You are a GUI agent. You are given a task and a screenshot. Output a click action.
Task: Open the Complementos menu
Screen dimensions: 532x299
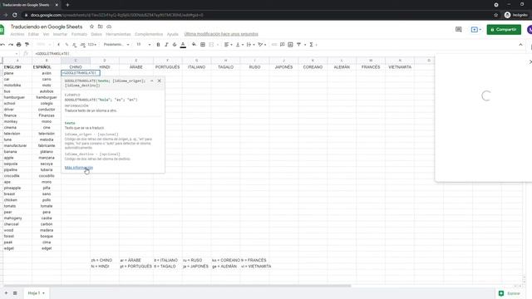point(149,34)
